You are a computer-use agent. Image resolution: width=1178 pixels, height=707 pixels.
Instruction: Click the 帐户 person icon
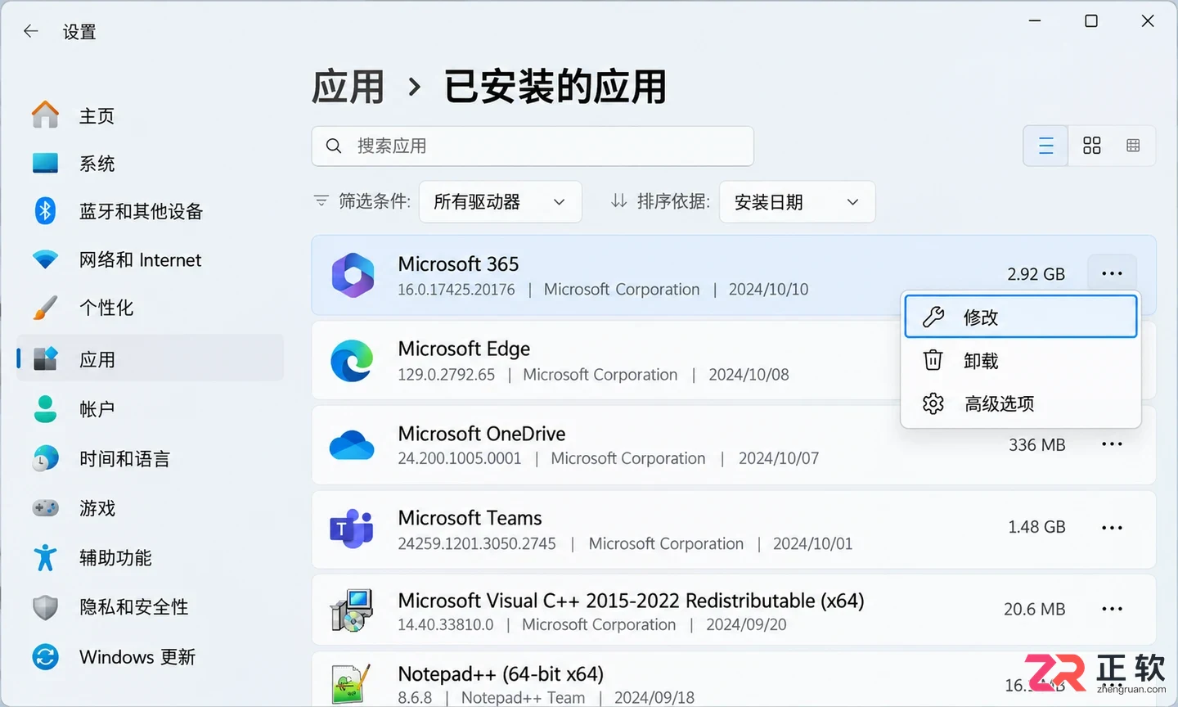click(45, 408)
